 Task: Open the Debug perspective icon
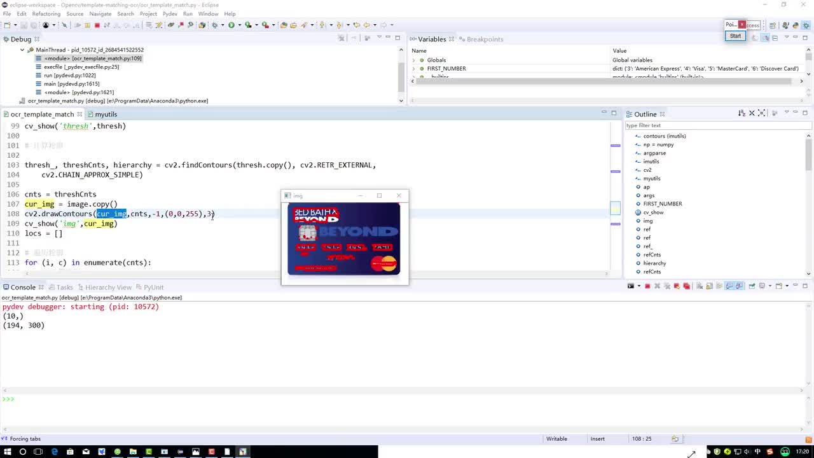tap(806, 25)
